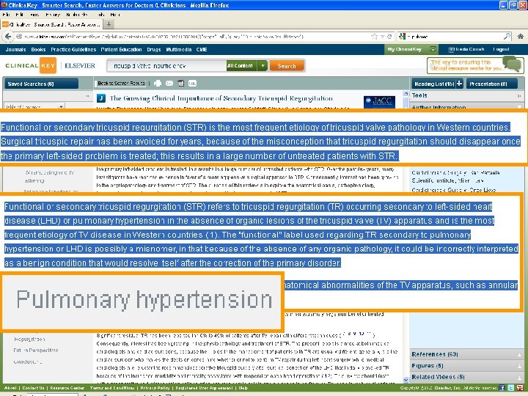
Task: Open the Facebook icon in the footer
Action: point(502,388)
